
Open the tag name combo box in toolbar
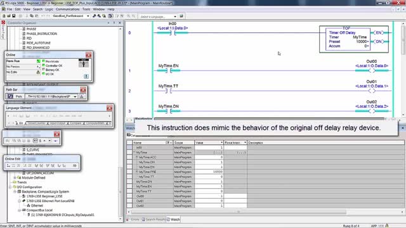pos(88,16)
